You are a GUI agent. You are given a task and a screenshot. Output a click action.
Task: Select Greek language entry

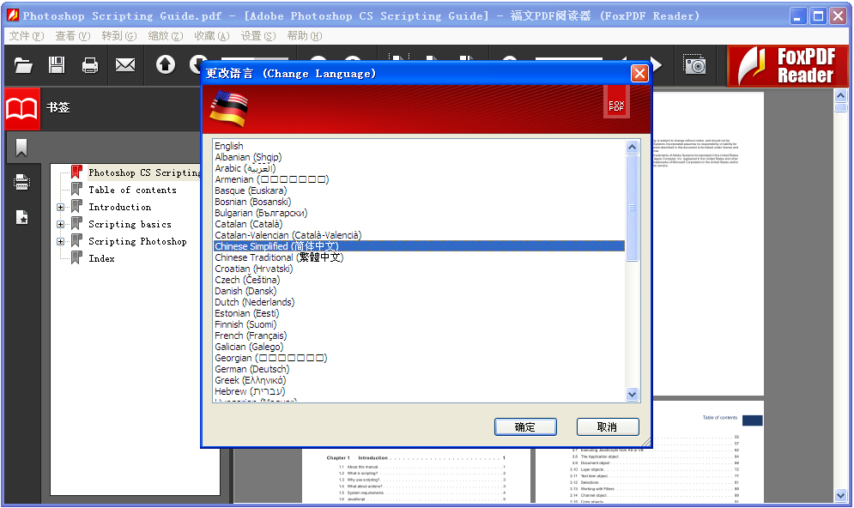(419, 380)
